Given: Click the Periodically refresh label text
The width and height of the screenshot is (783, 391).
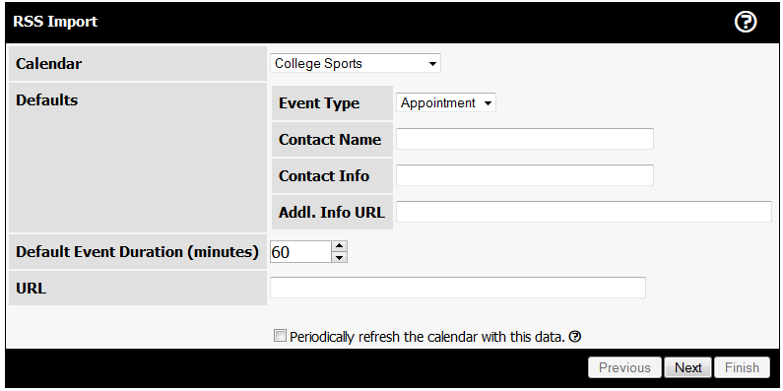Looking at the screenshot, I should [x=426, y=337].
